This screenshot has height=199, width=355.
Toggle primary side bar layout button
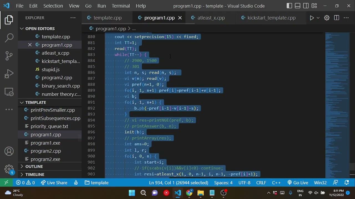tap(289, 6)
